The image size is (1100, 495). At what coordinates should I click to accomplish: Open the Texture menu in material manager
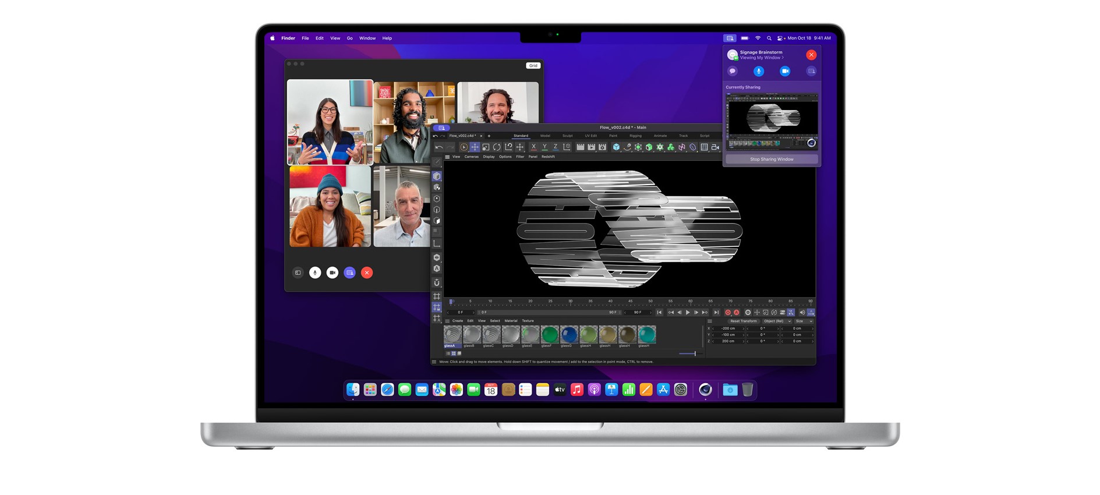[528, 321]
